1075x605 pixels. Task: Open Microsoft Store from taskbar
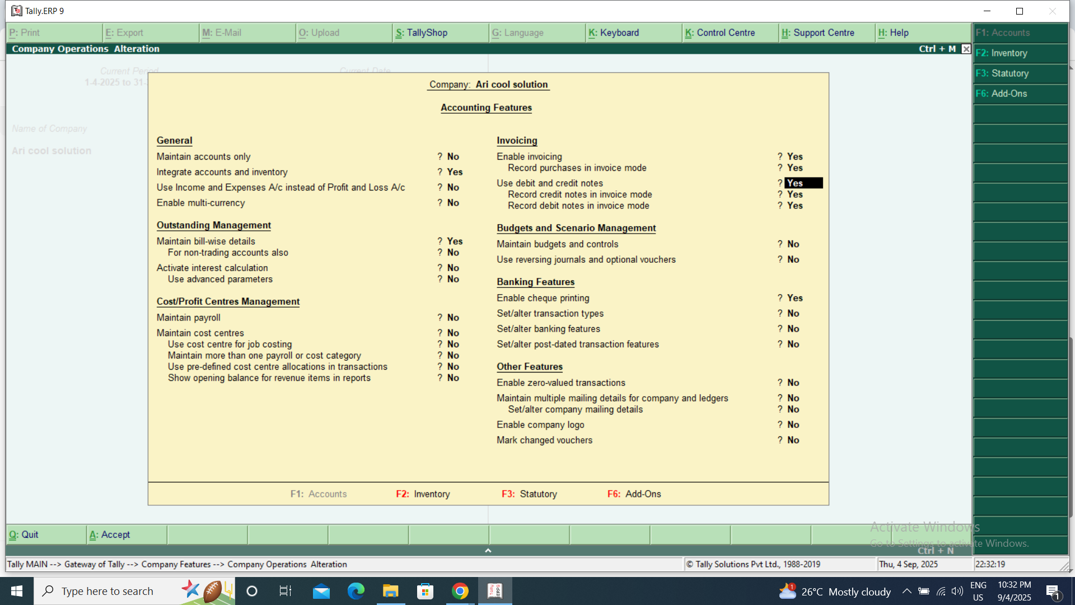click(426, 591)
